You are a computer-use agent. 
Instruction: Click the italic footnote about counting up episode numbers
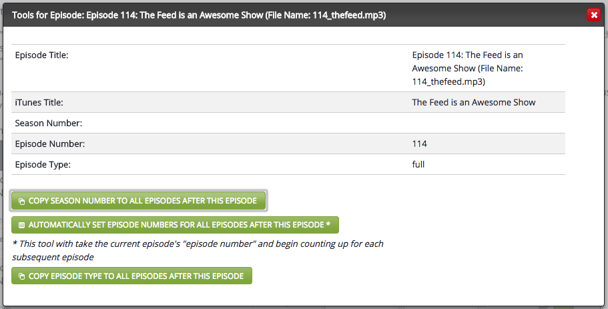(198, 250)
